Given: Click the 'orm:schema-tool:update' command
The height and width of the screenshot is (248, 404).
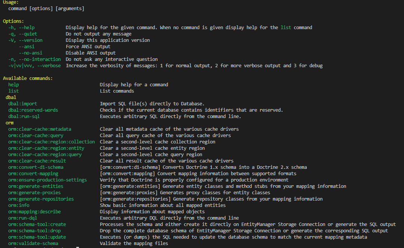Looking at the screenshot, I should [37, 237].
